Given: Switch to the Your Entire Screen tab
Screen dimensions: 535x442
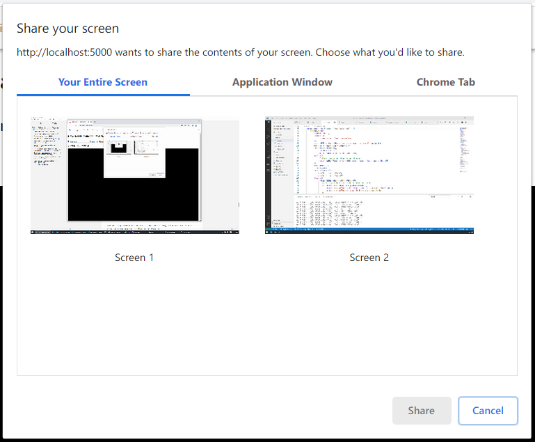Looking at the screenshot, I should [x=103, y=82].
